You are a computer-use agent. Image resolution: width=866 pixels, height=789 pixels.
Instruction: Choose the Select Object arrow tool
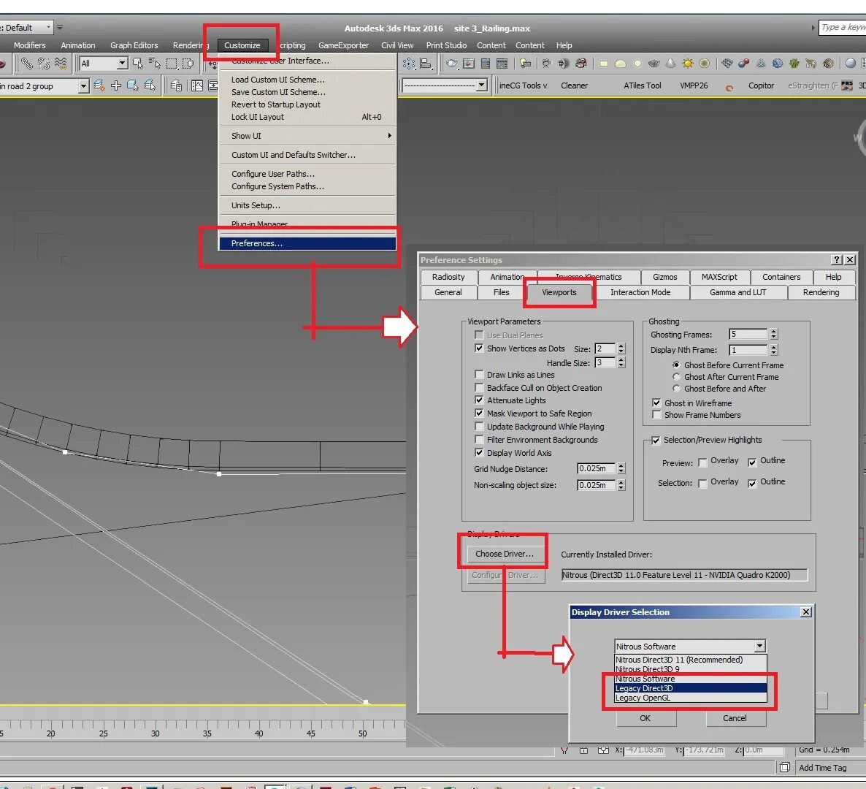137,64
